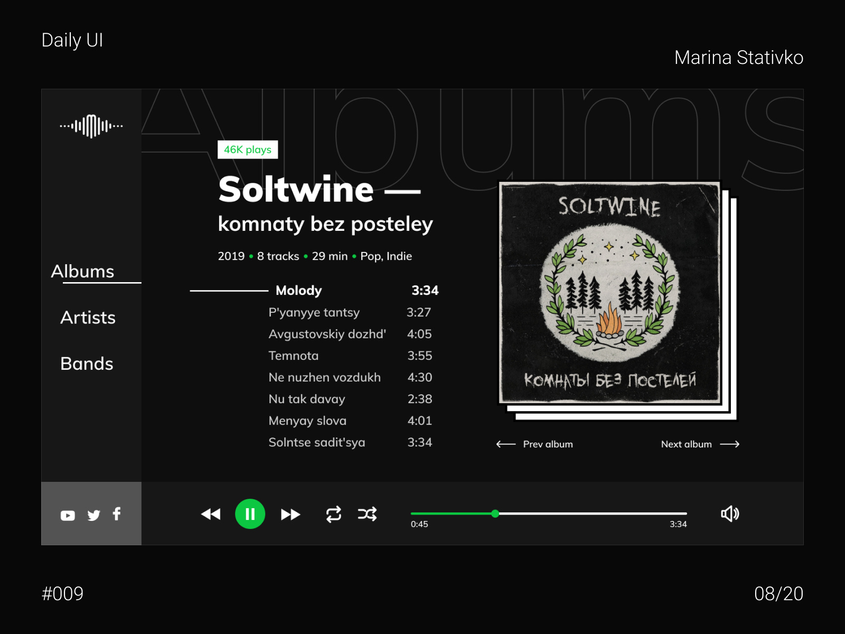Viewport: 845px width, 634px height.
Task: Click the Pop, Indie genre label
Action: 386,256
